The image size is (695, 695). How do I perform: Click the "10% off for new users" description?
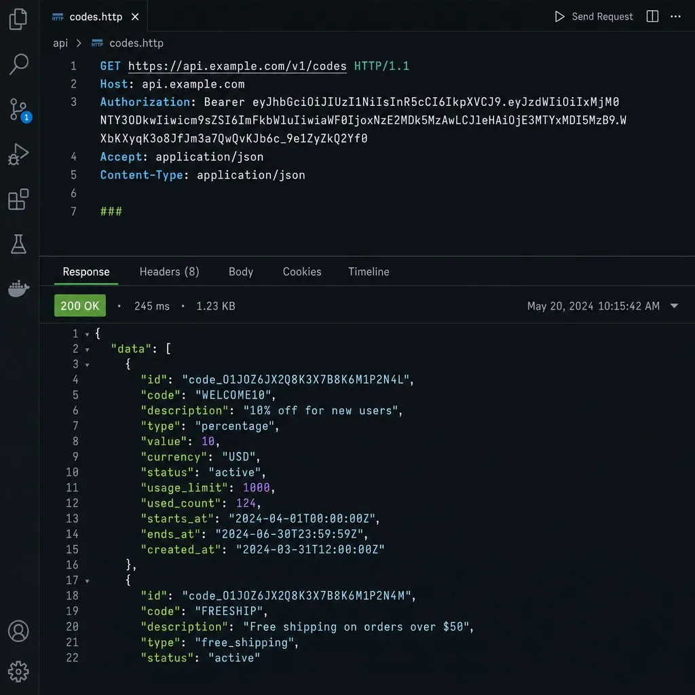pos(321,411)
